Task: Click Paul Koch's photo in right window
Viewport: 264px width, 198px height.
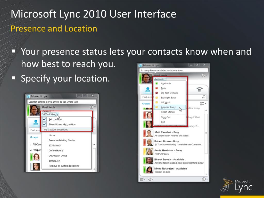Action: (147, 78)
